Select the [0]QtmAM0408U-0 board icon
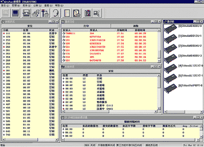 (x=171, y=29)
